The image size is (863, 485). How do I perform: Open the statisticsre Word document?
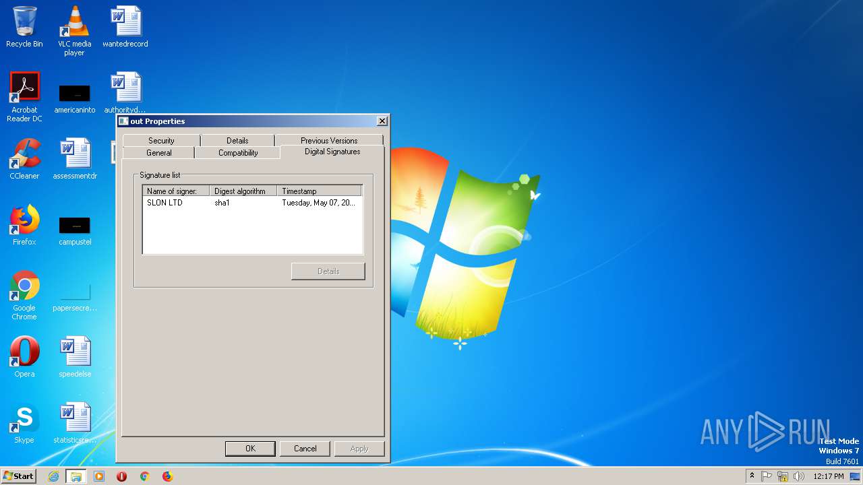[74, 423]
